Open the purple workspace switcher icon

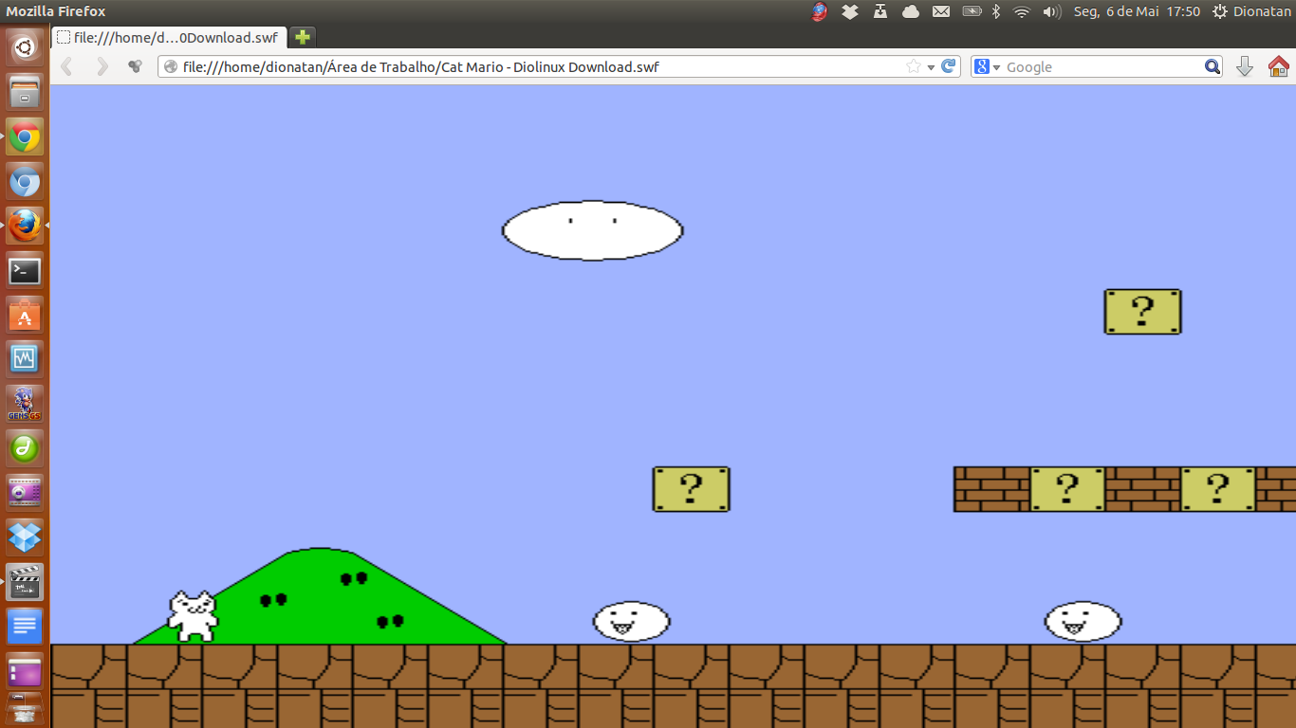pos(25,671)
